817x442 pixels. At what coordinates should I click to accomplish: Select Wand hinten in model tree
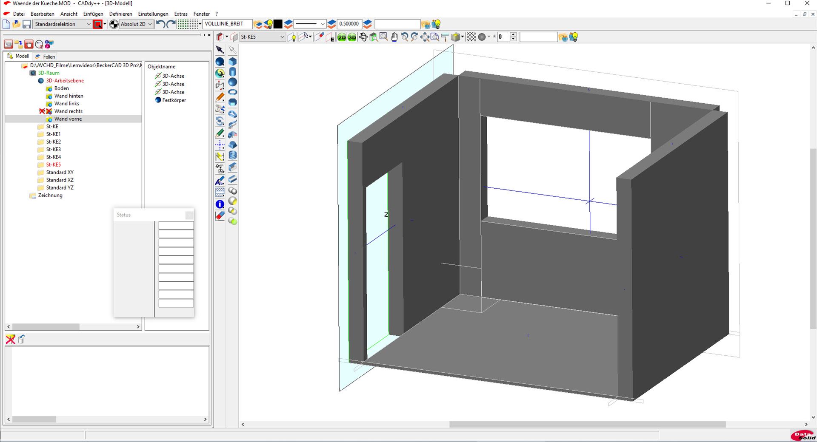69,96
